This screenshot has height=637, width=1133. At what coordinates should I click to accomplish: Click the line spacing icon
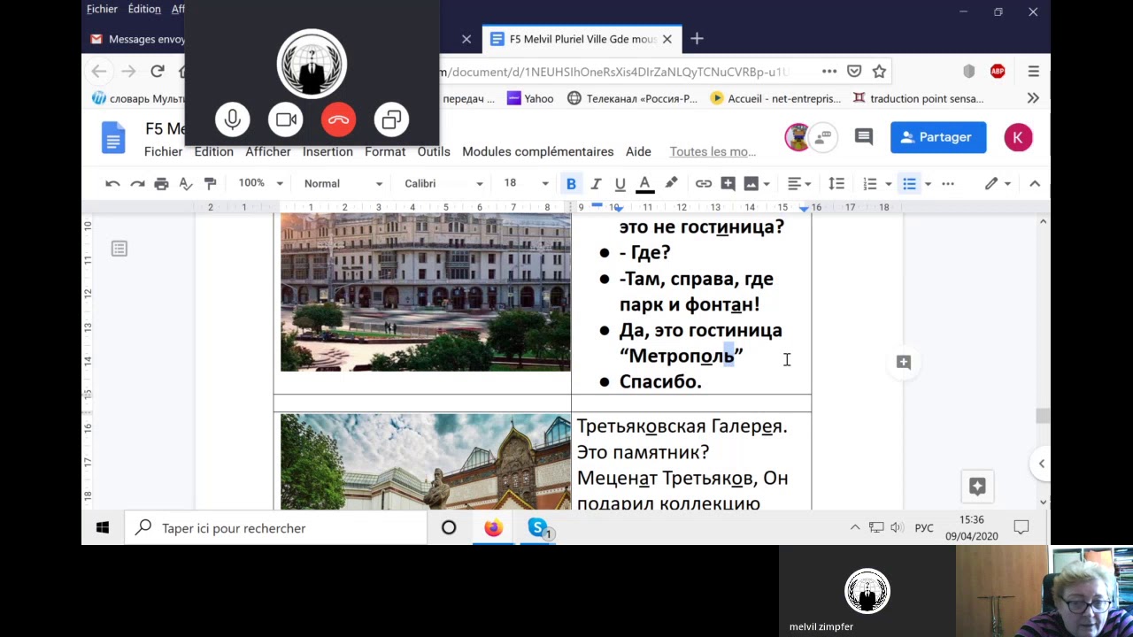(836, 183)
